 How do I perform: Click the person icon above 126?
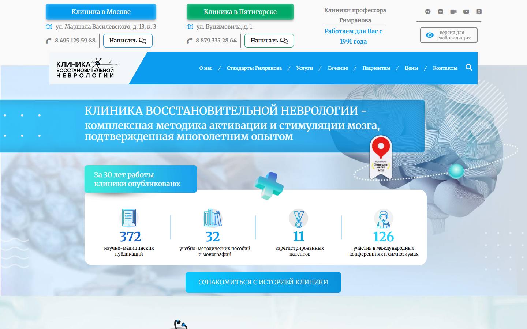click(x=384, y=219)
